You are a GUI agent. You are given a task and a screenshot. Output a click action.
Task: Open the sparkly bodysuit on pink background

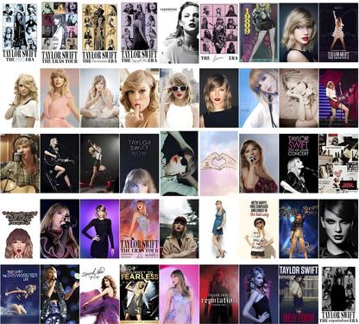point(179,294)
